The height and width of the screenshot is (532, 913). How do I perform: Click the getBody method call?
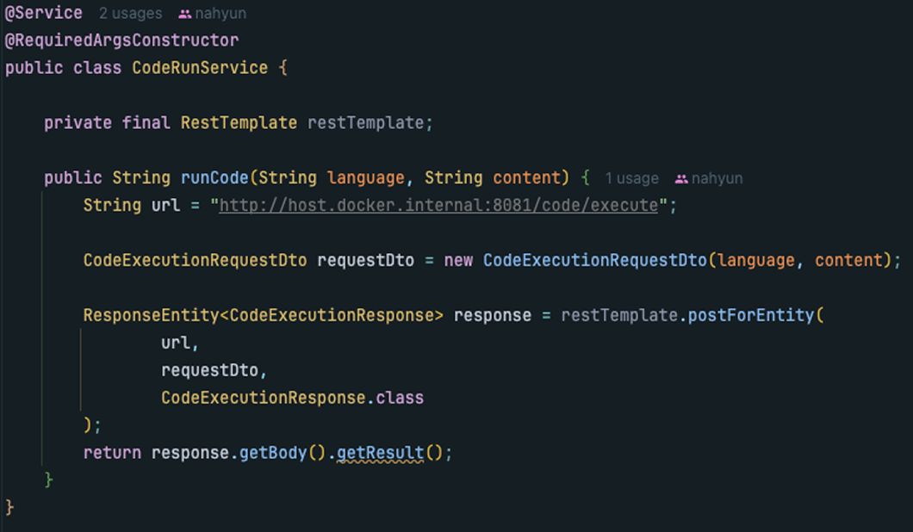point(273,453)
